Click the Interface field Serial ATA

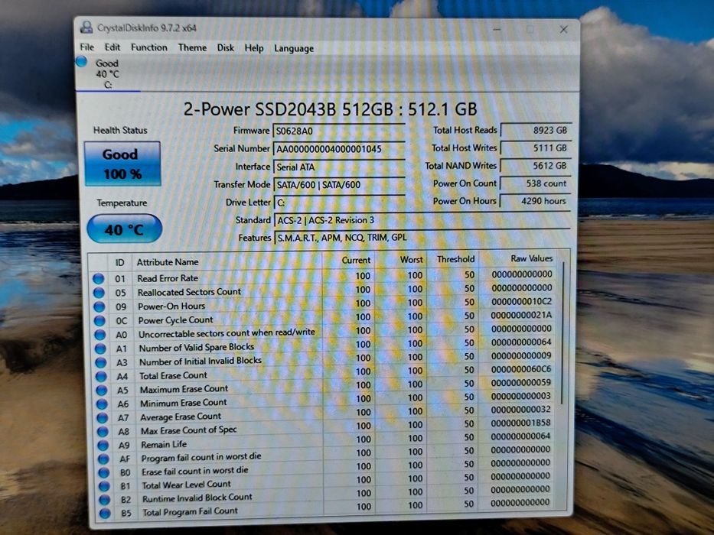[x=339, y=167]
